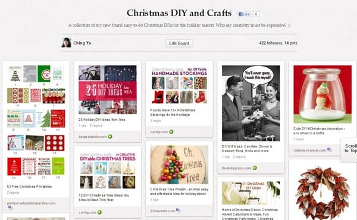Click the pampersplaydatesparties.com source link
The image size is (357, 220).
pos(31,203)
